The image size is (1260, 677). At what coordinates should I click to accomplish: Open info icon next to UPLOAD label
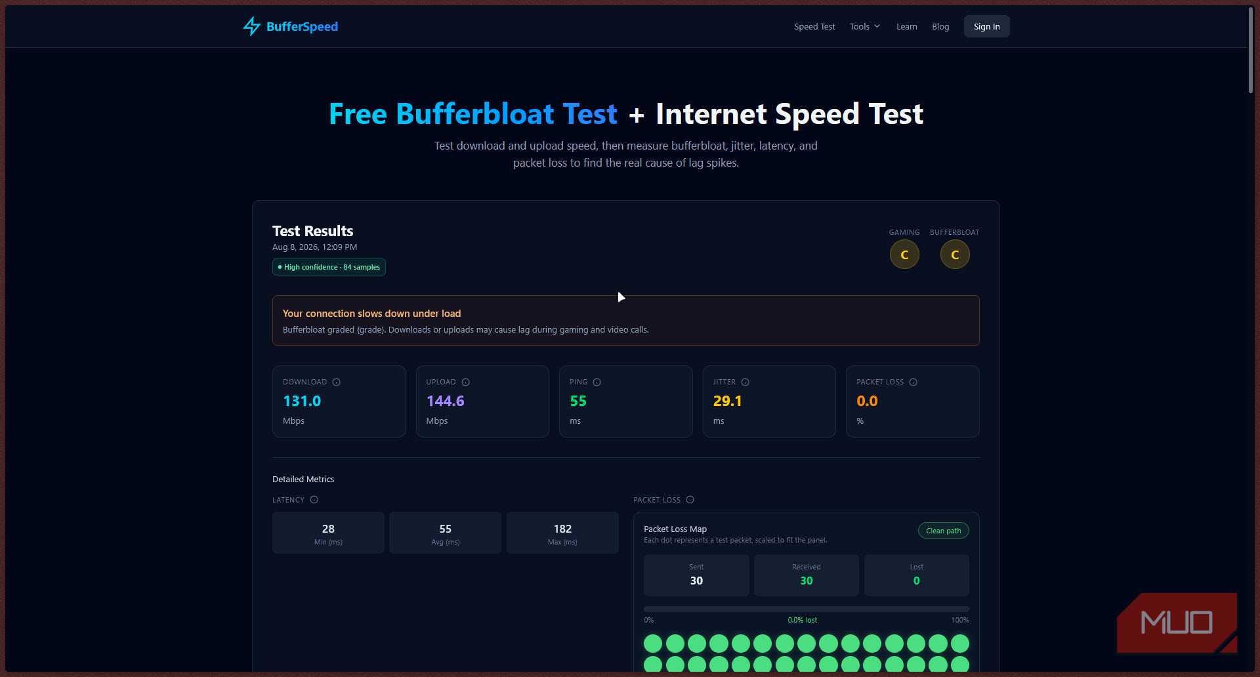(465, 382)
